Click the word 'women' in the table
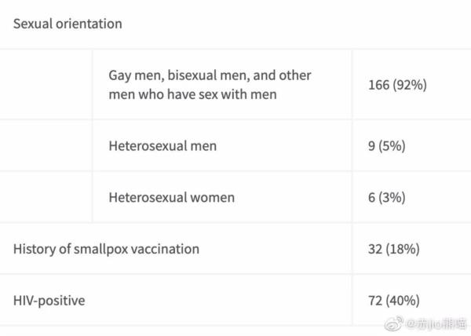This screenshot has height=336, width=471. pyautogui.click(x=211, y=197)
